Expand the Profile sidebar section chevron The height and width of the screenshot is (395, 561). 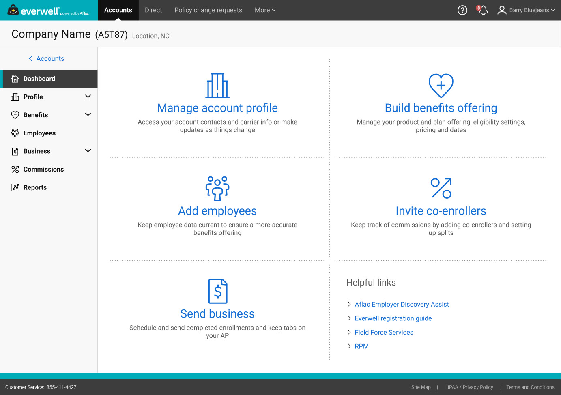click(88, 97)
